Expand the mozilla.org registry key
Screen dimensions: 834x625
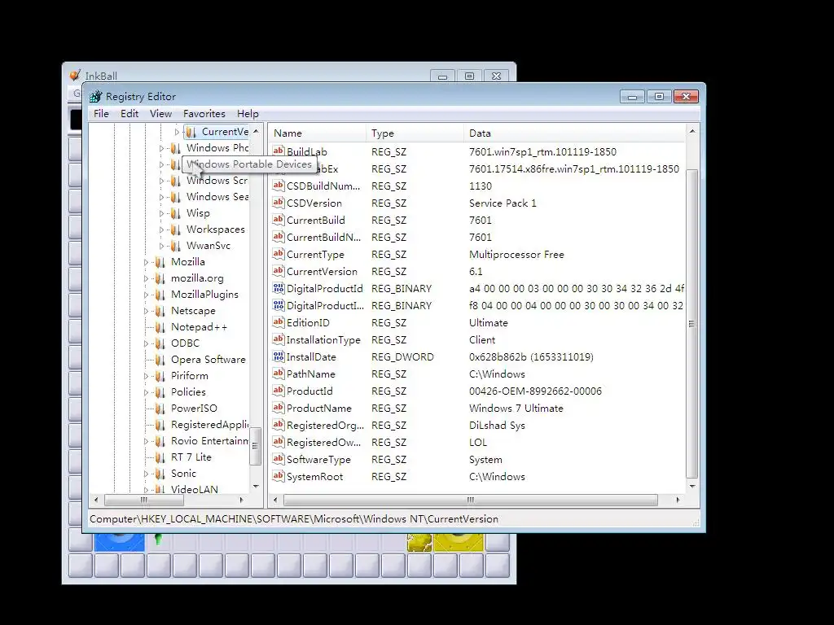click(147, 278)
